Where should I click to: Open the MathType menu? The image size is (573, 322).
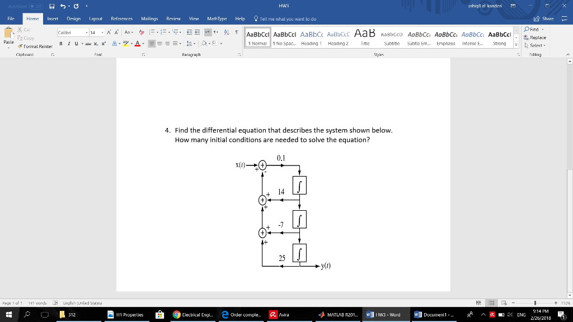(x=217, y=18)
